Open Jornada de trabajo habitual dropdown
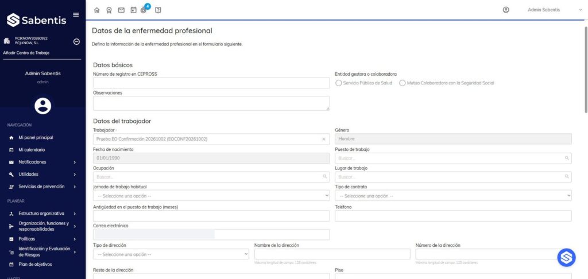 211,196
